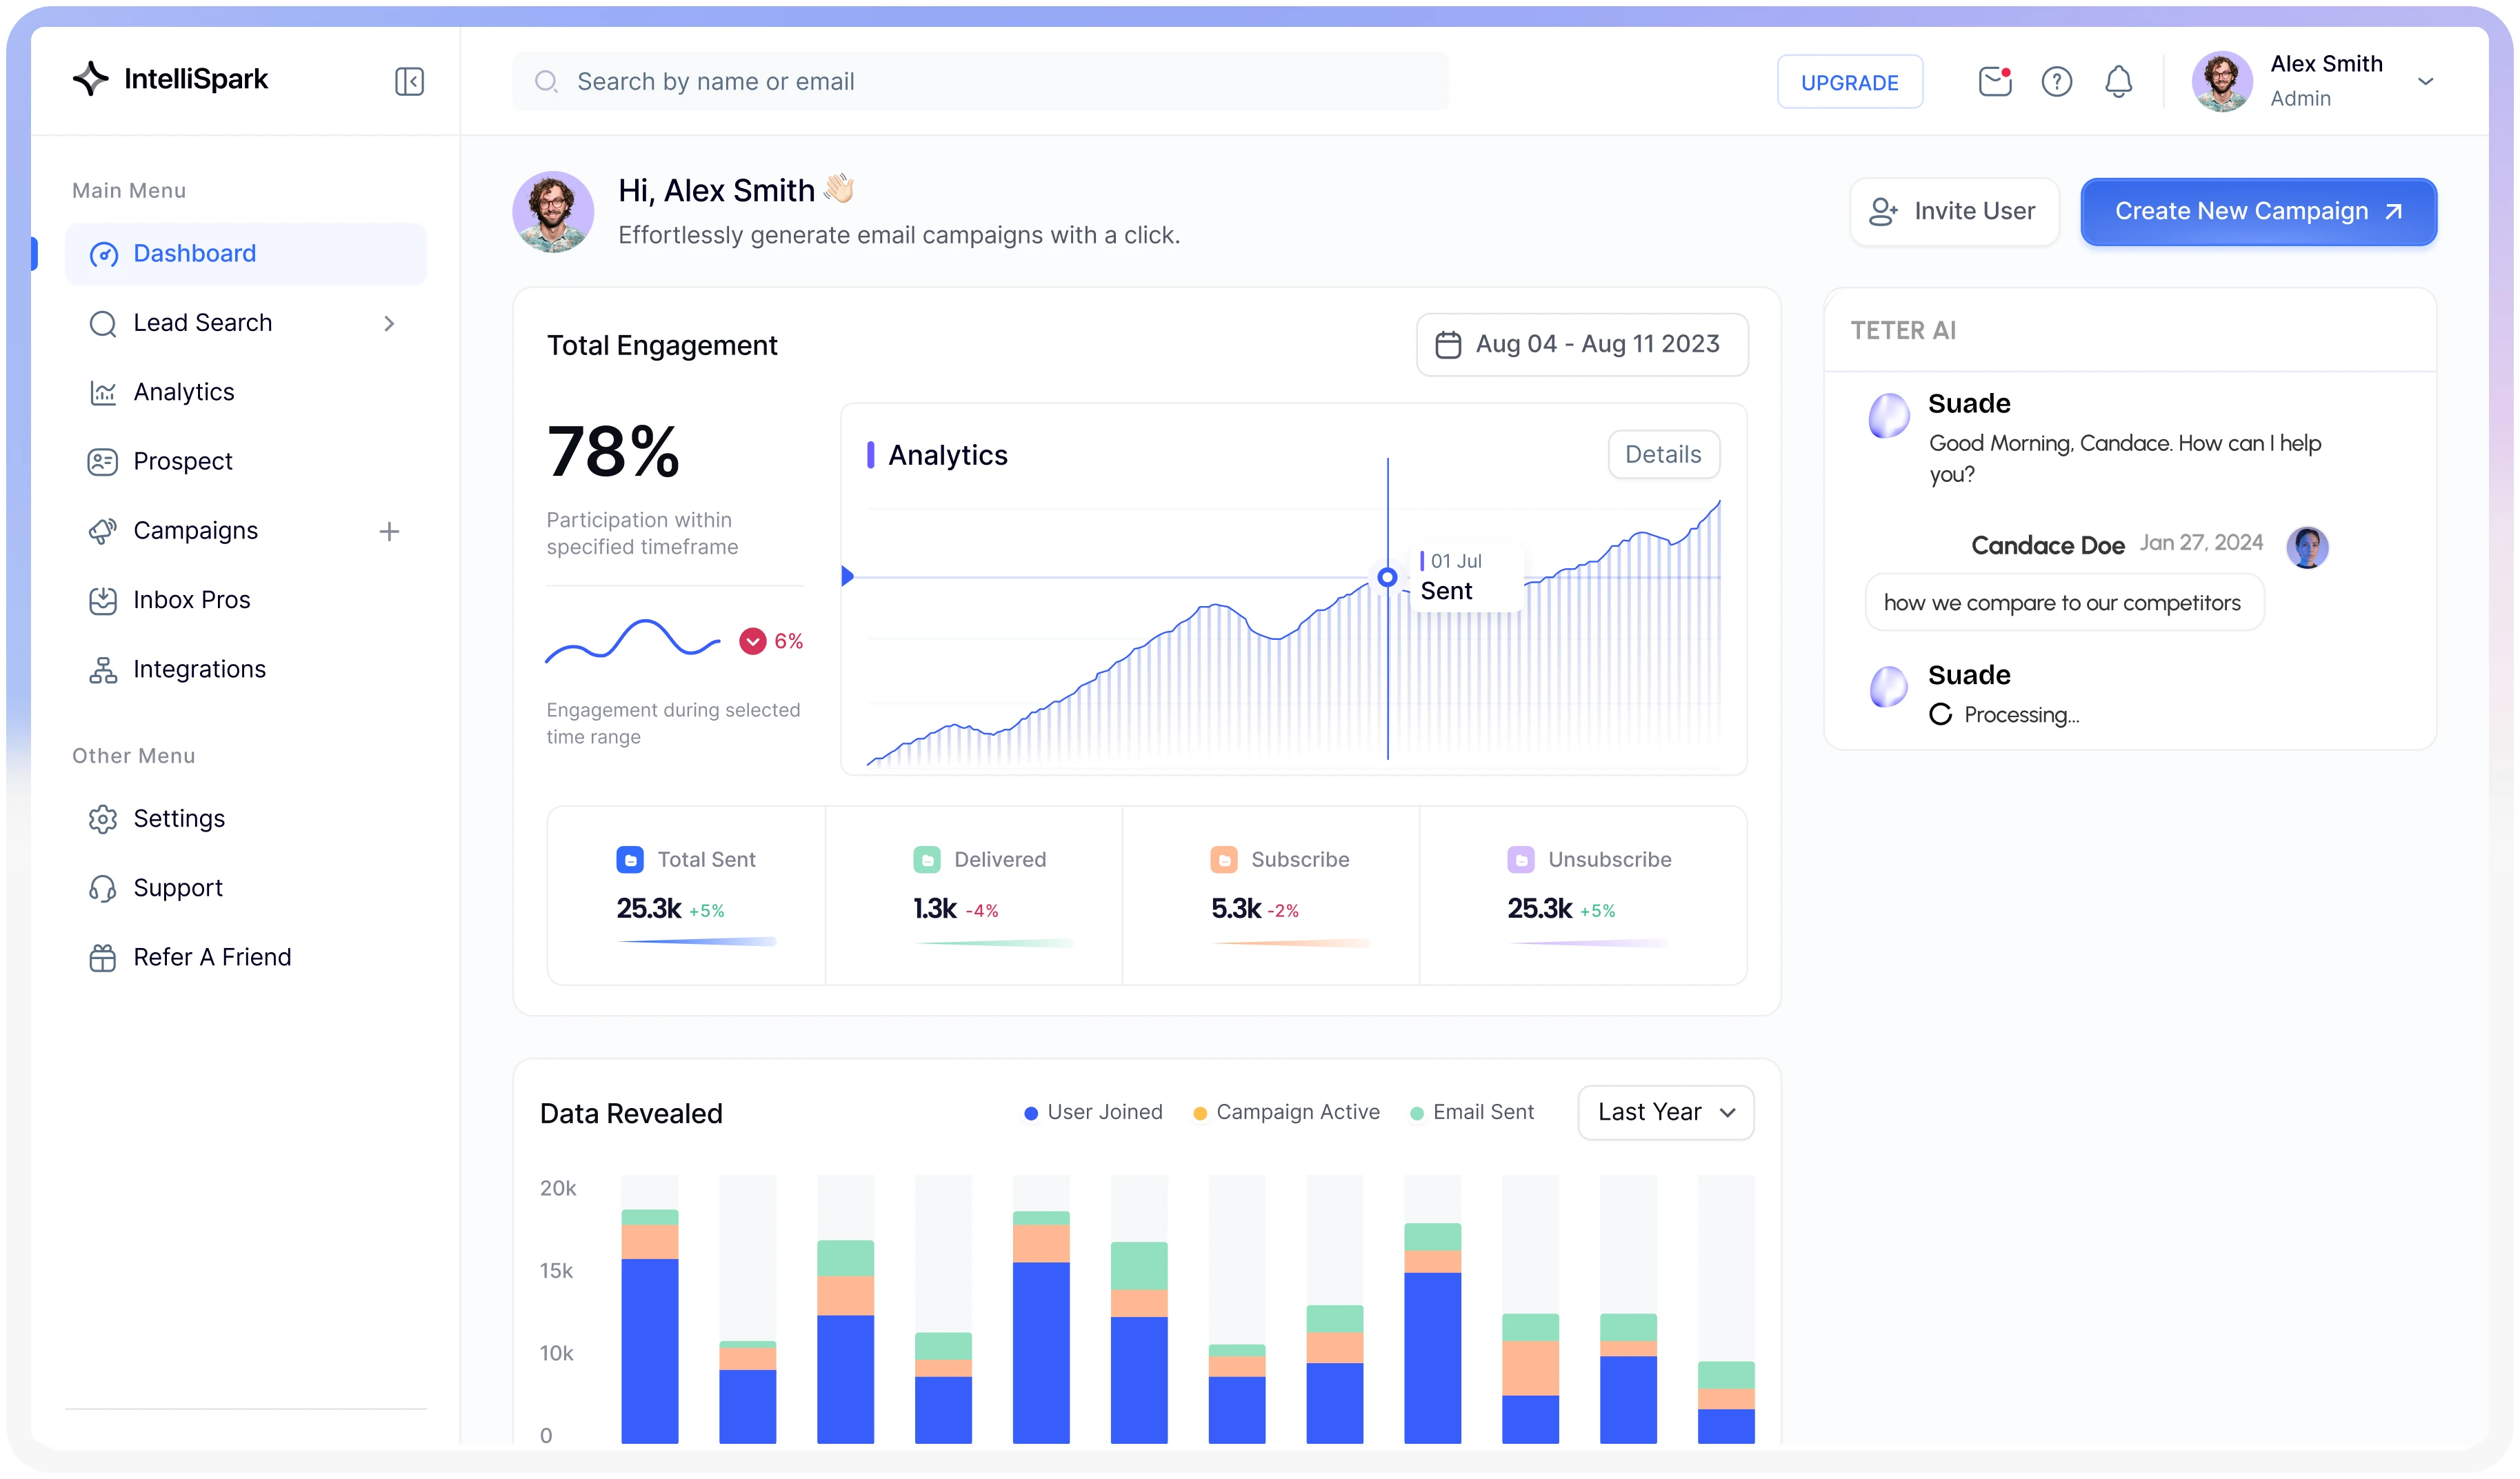Screen dimensions: 2520x1479
Task: Click the Total Sent blue icon
Action: (x=630, y=859)
